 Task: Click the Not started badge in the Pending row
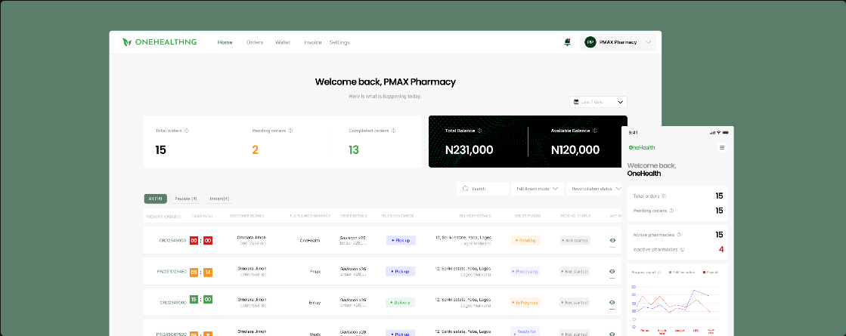pyautogui.click(x=575, y=241)
